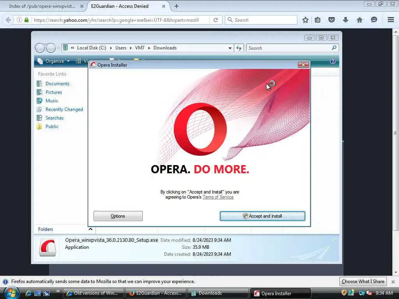Go to Firefox home page
The image size is (399, 299).
[360, 20]
